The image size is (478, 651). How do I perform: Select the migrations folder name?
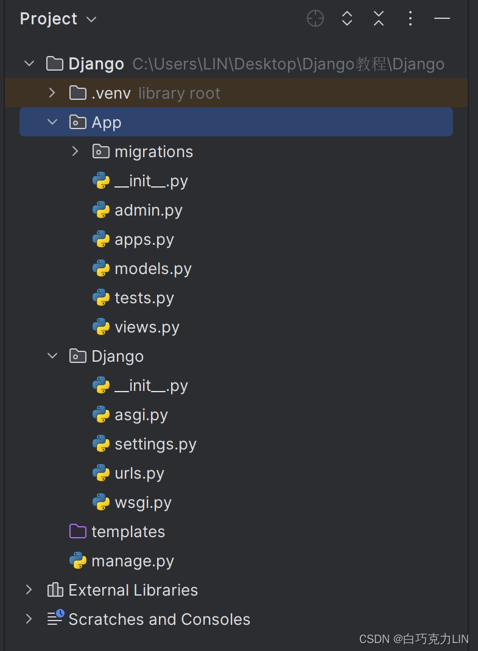pos(153,152)
